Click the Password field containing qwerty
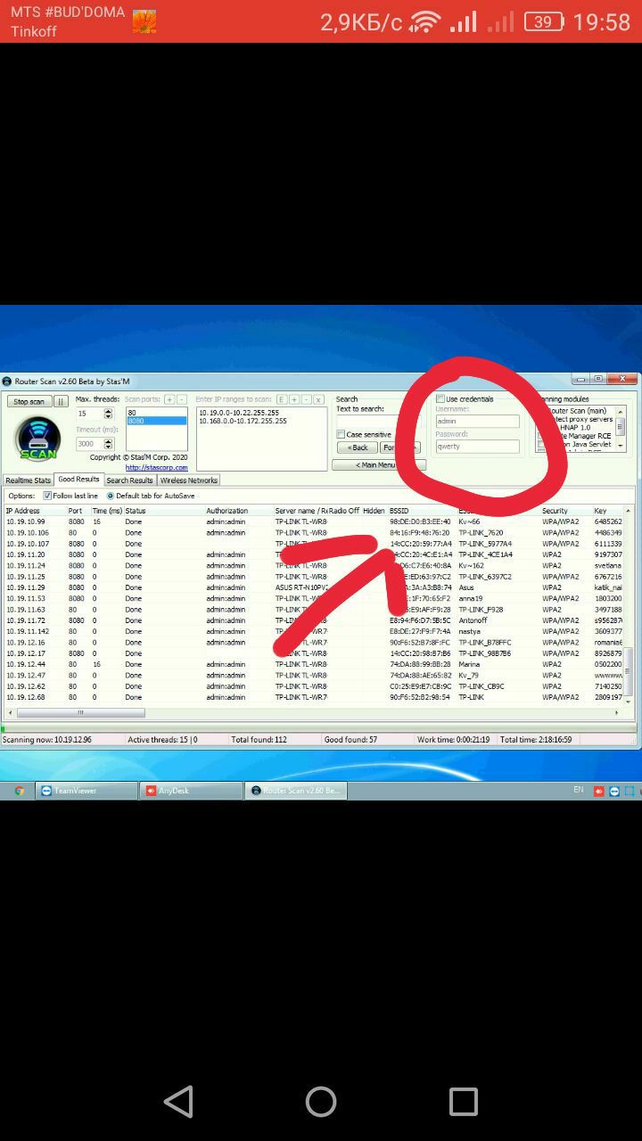Viewport: 642px width, 1141px height. pyautogui.click(x=477, y=446)
